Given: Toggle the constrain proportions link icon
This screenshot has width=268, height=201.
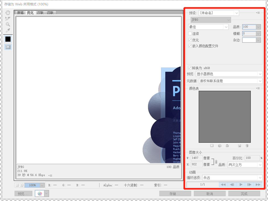Looking at the screenshot, I should [216, 162].
